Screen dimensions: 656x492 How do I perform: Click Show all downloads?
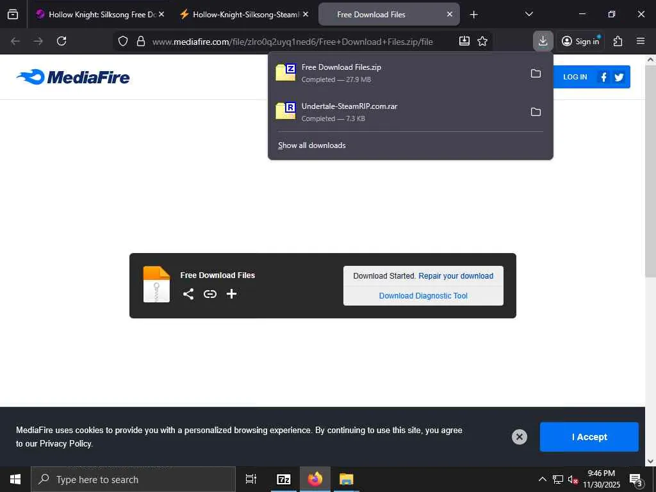[x=312, y=145]
